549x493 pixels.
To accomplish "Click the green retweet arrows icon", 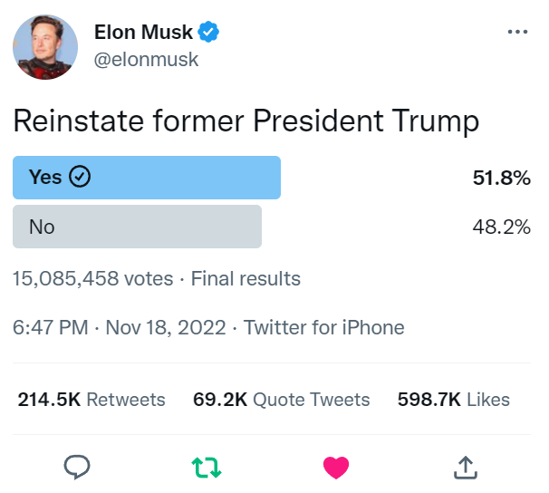I will pyautogui.click(x=207, y=468).
